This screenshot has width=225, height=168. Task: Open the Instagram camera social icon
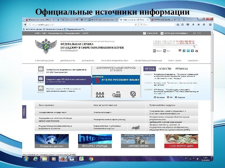click(180, 51)
